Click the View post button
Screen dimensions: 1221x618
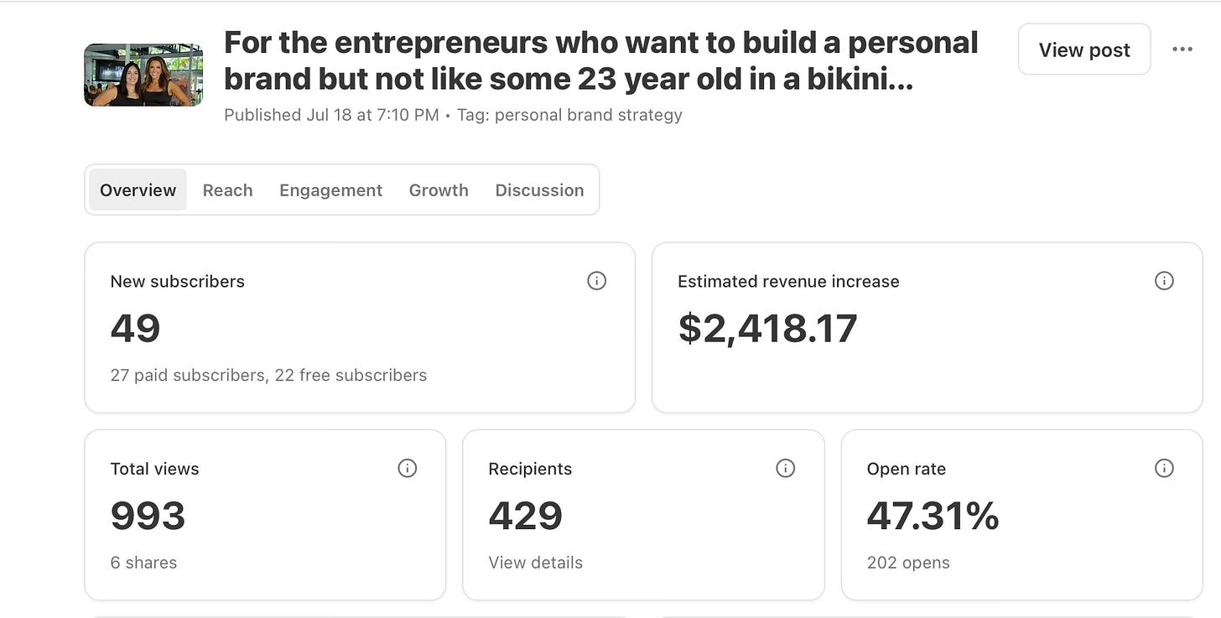click(1084, 49)
